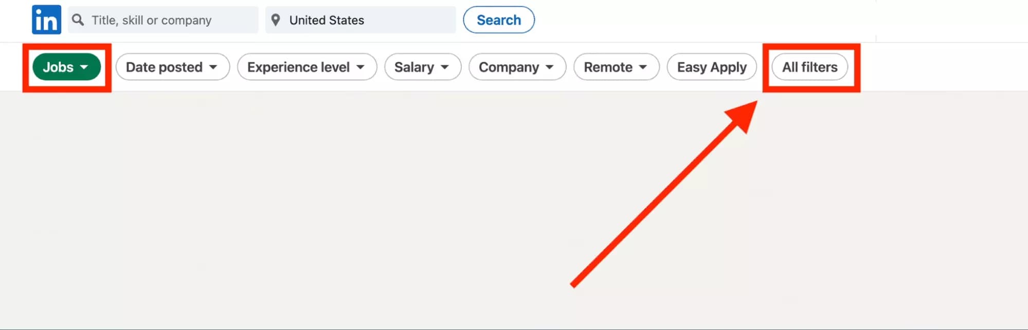Expand the Remote filter options

(x=616, y=67)
